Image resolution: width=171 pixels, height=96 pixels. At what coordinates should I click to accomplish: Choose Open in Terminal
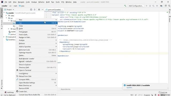pos(37,70)
